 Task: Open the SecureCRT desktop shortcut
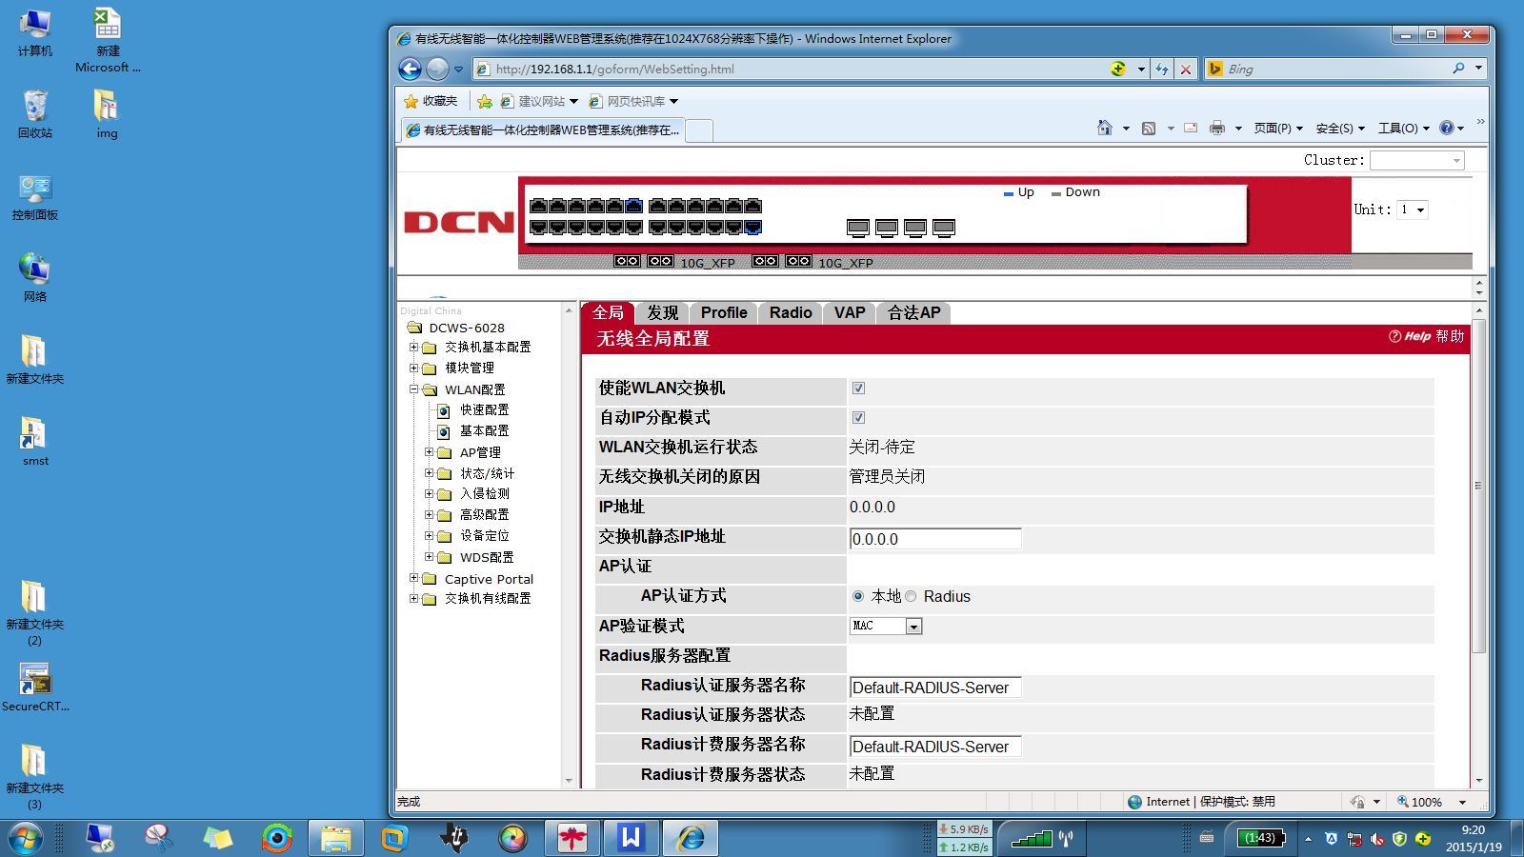tap(35, 688)
